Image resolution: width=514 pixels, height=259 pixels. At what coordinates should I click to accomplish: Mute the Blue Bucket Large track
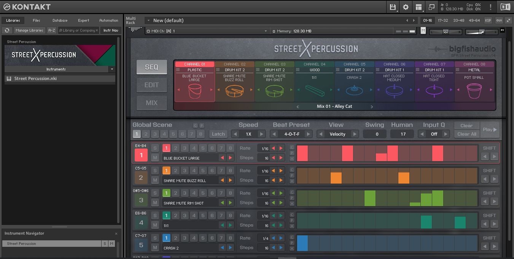[x=155, y=158]
